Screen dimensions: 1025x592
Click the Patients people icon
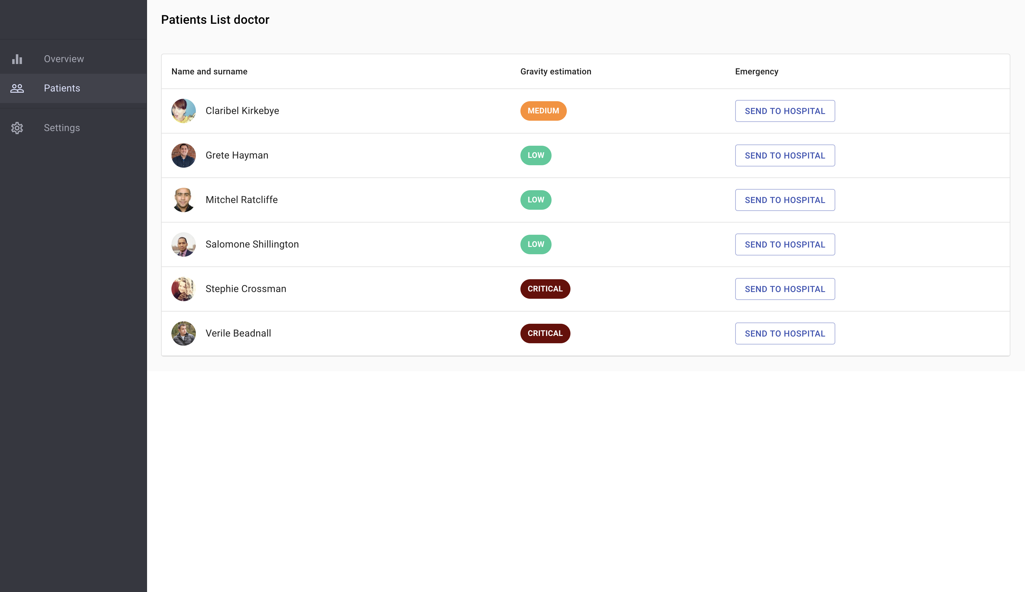click(x=17, y=88)
